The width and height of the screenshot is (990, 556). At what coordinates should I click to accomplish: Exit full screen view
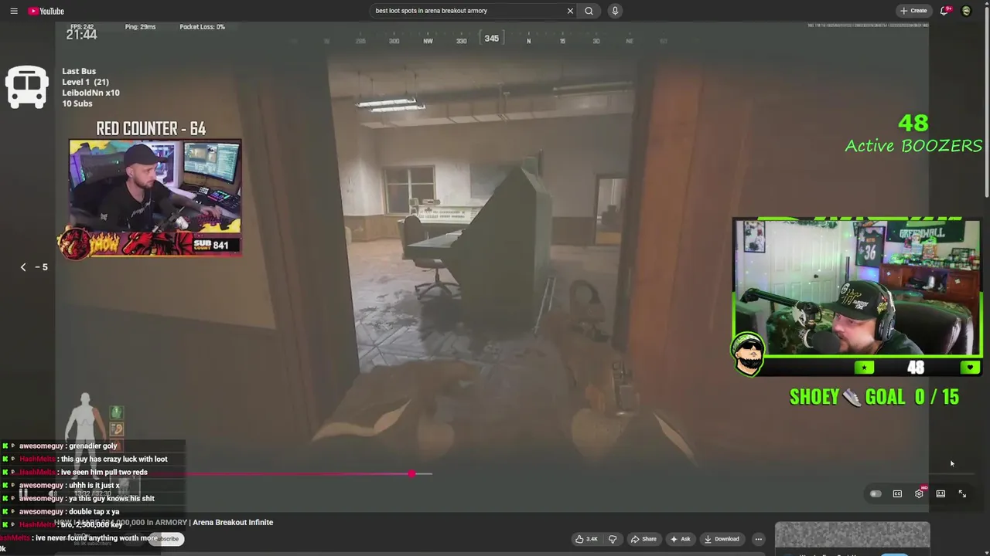click(x=962, y=493)
